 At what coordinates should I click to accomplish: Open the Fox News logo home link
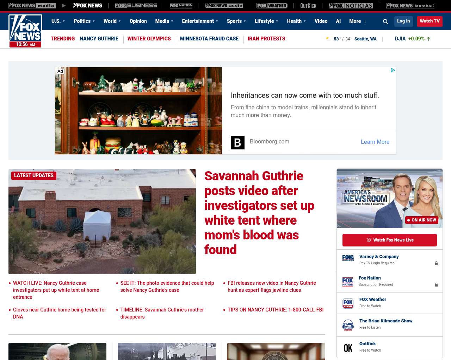(x=25, y=31)
